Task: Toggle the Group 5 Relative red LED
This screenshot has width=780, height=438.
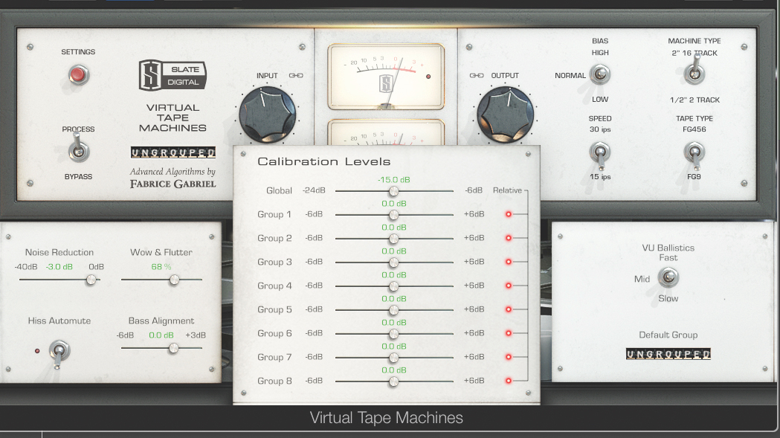Action: pyautogui.click(x=509, y=309)
